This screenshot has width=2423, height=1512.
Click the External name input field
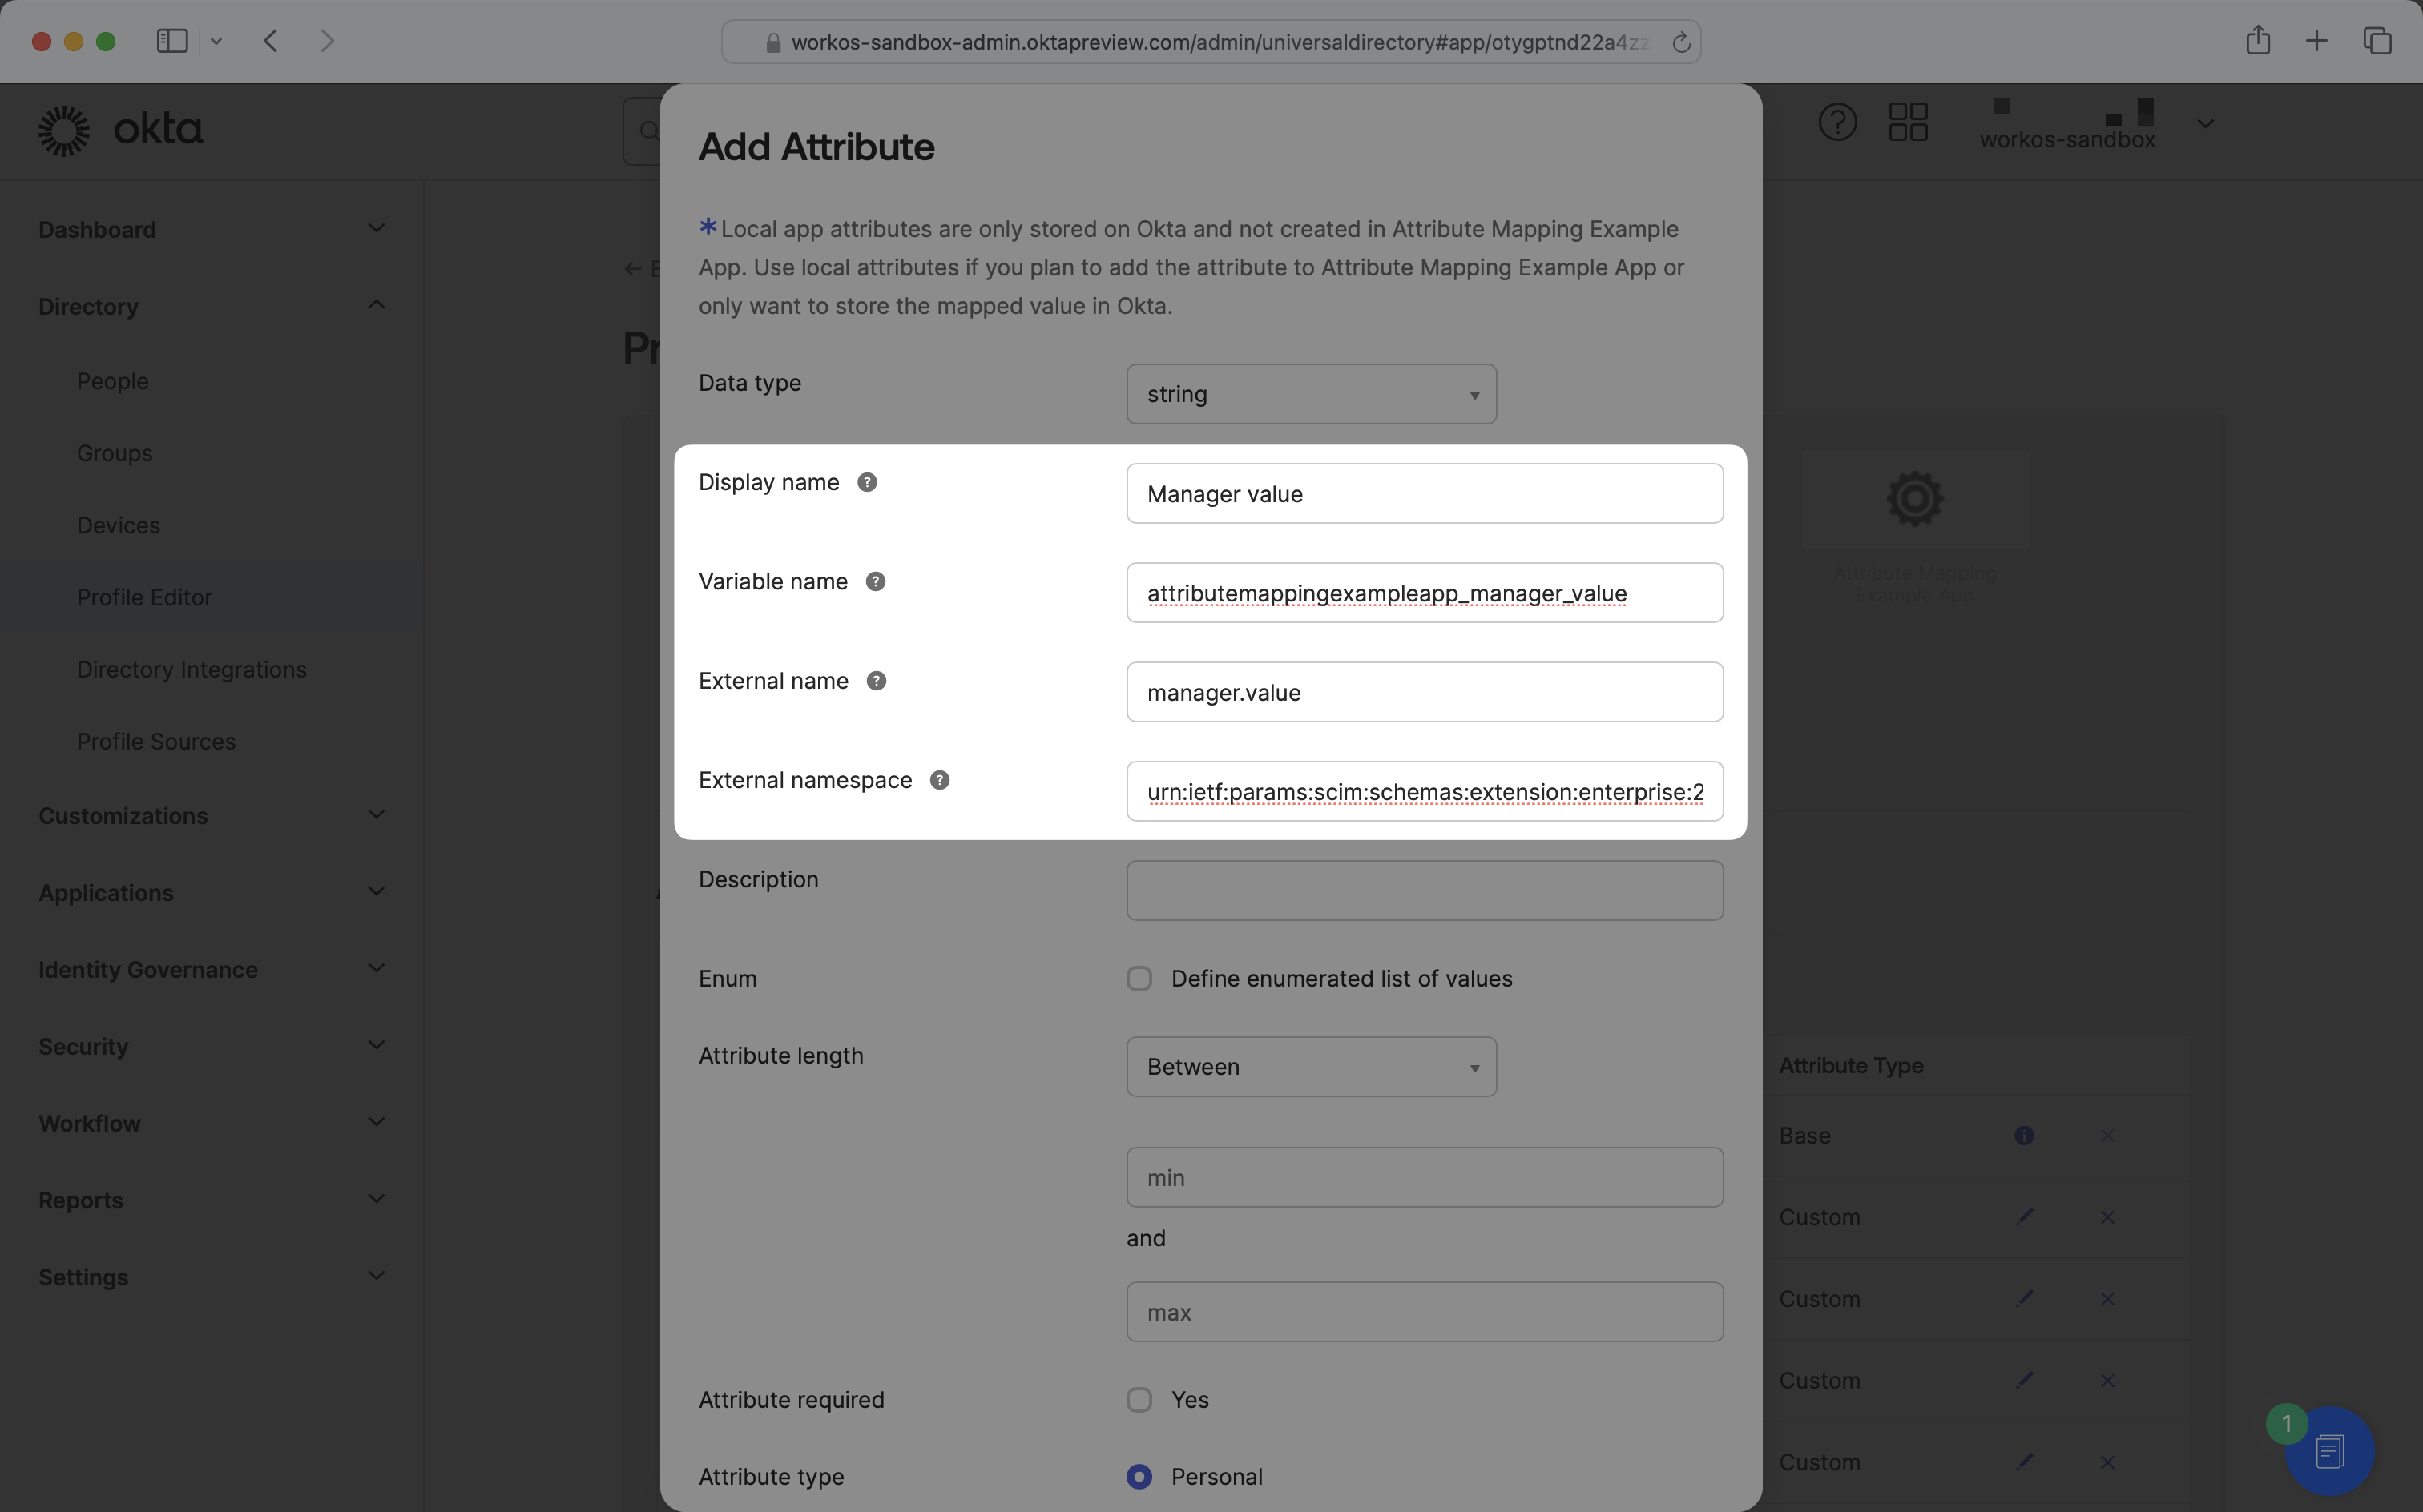pyautogui.click(x=1424, y=692)
